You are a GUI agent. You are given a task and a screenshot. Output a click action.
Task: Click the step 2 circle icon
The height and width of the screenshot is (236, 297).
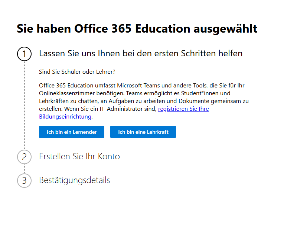pos(25,157)
